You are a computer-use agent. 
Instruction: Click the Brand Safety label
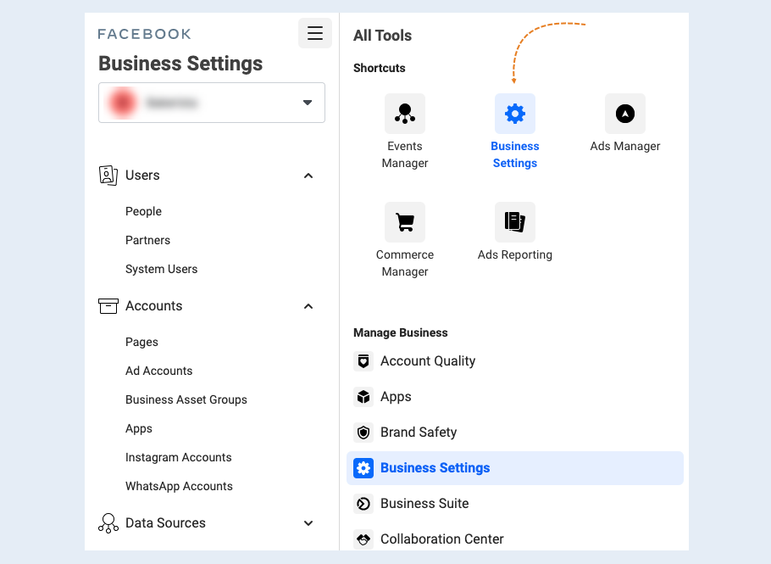pyautogui.click(x=419, y=432)
